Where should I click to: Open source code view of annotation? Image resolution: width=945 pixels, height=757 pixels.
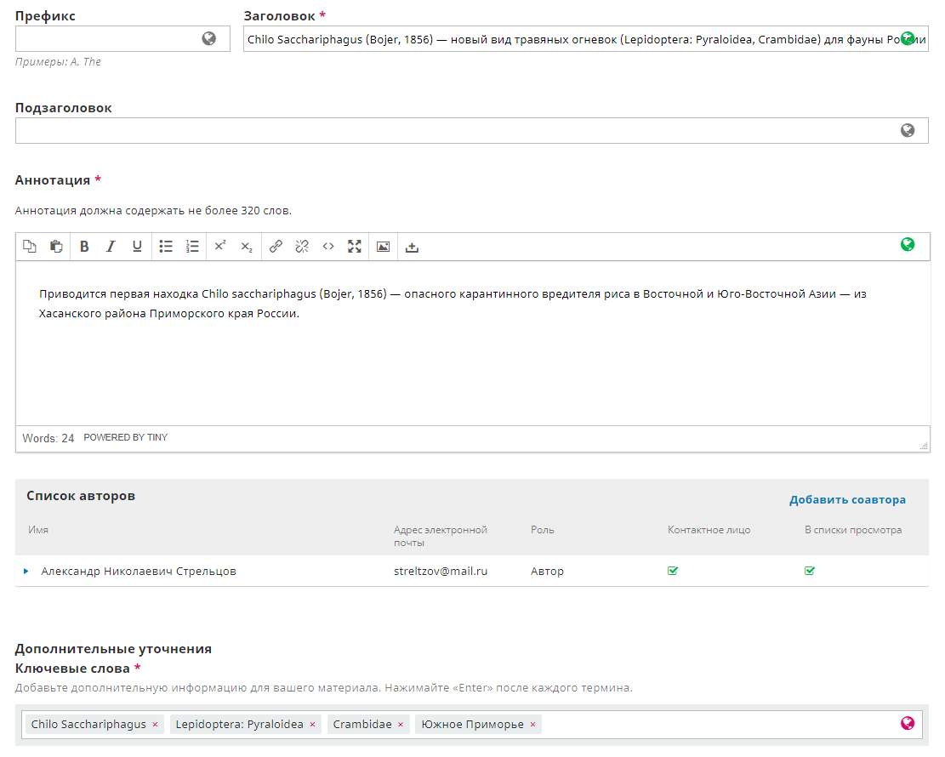[328, 247]
